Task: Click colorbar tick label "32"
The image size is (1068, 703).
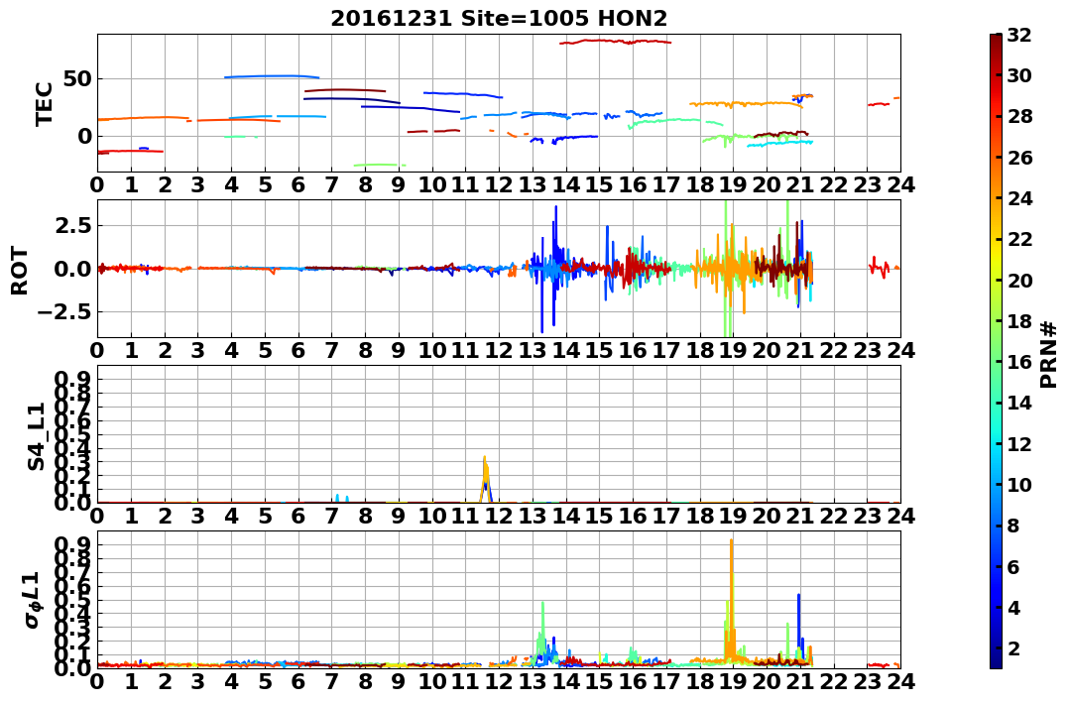Action: 1019,35
